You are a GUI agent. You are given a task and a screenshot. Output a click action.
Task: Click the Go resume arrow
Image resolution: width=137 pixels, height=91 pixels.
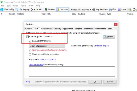(x=39, y=9)
